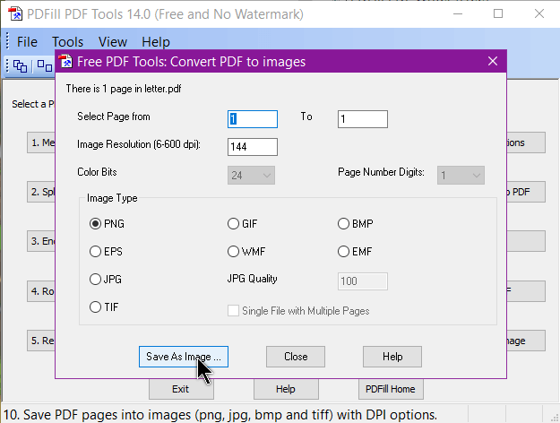Click the dialog's Close button
Screen dimensions: 560x423
pos(296,357)
